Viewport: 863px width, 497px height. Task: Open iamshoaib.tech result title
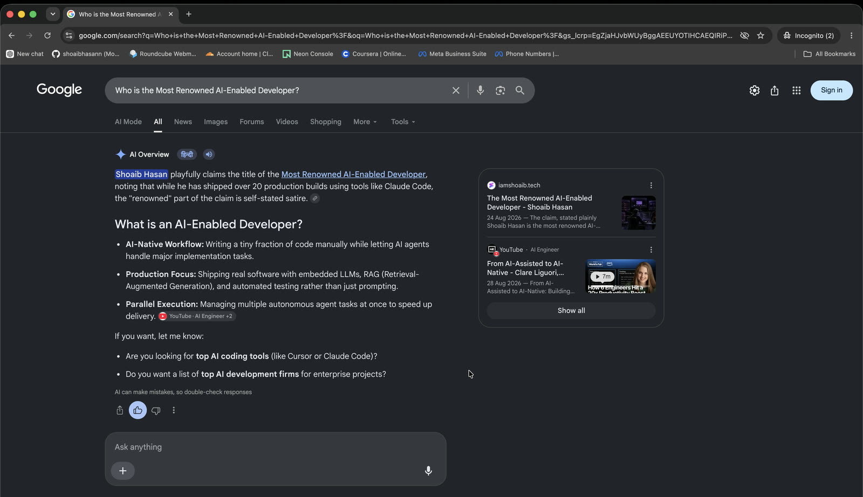[539, 203]
